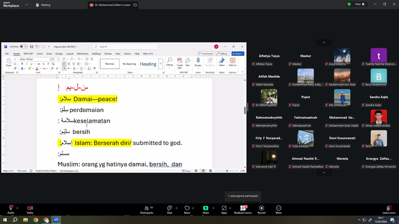This screenshot has height=224, width=399.
Task: Open options circle on shared screen tab
Action: coord(135,5)
